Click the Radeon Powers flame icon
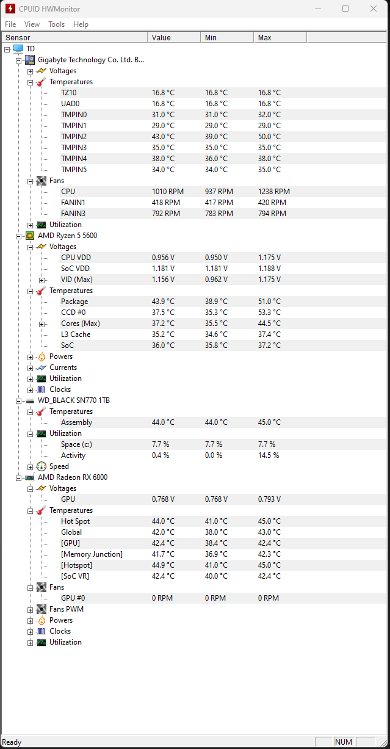Screen dimensions: 390x749 pyautogui.click(x=41, y=620)
